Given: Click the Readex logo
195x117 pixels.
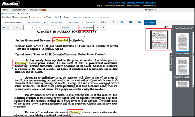Looking at the screenshot, I should pos(11,4).
